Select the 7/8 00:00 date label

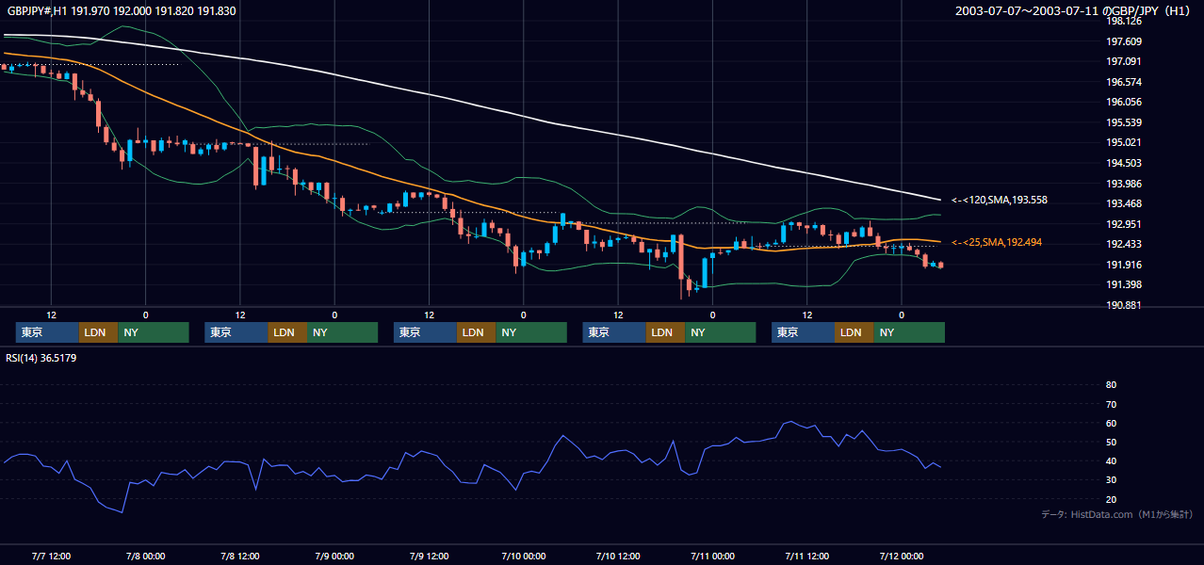[145, 556]
